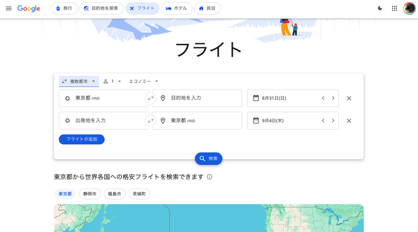Click the circle icon in 出発地を入力 field
The height and width of the screenshot is (232, 418).
[x=67, y=121]
